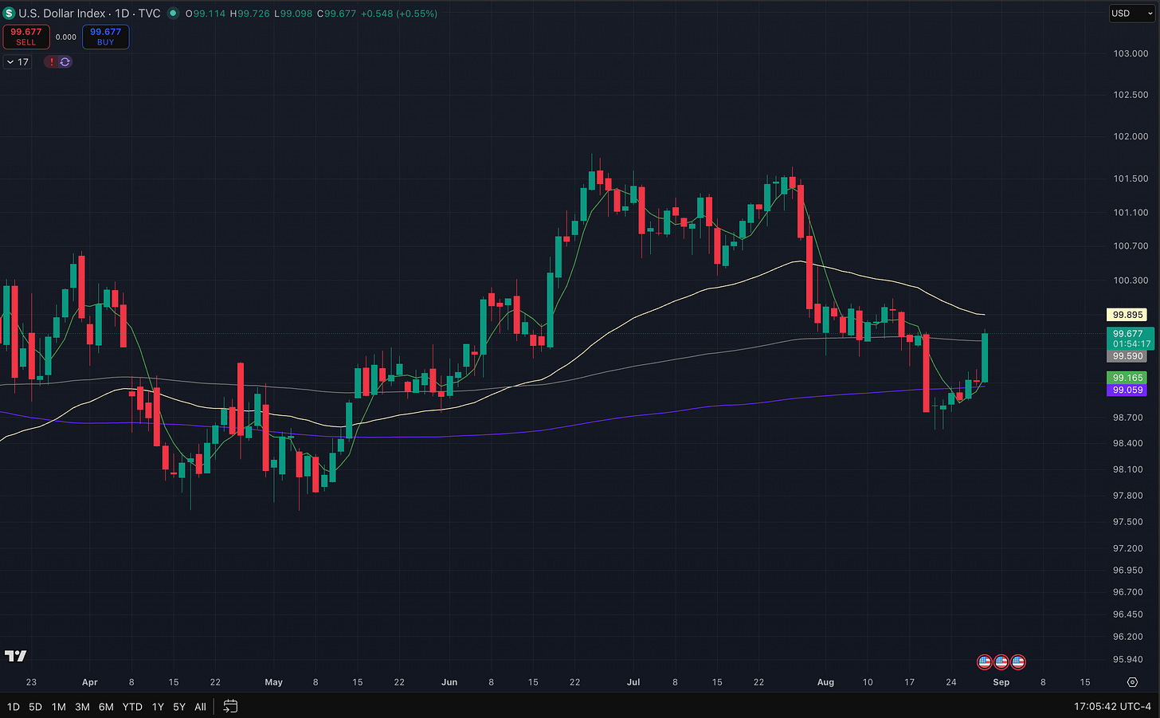Click the Aug label on the time axis
This screenshot has width=1160, height=718.
point(825,682)
